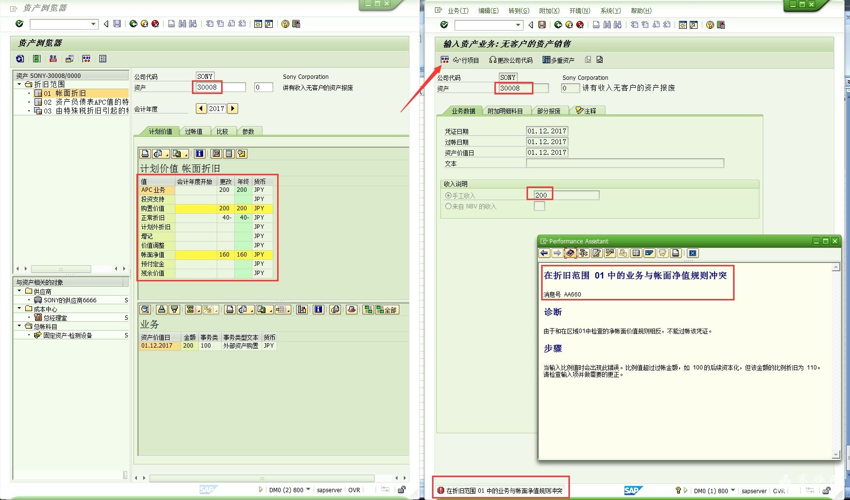Viewport: 850px width, 500px height.
Task: Open the 环境(N) menu
Action: tap(580, 11)
